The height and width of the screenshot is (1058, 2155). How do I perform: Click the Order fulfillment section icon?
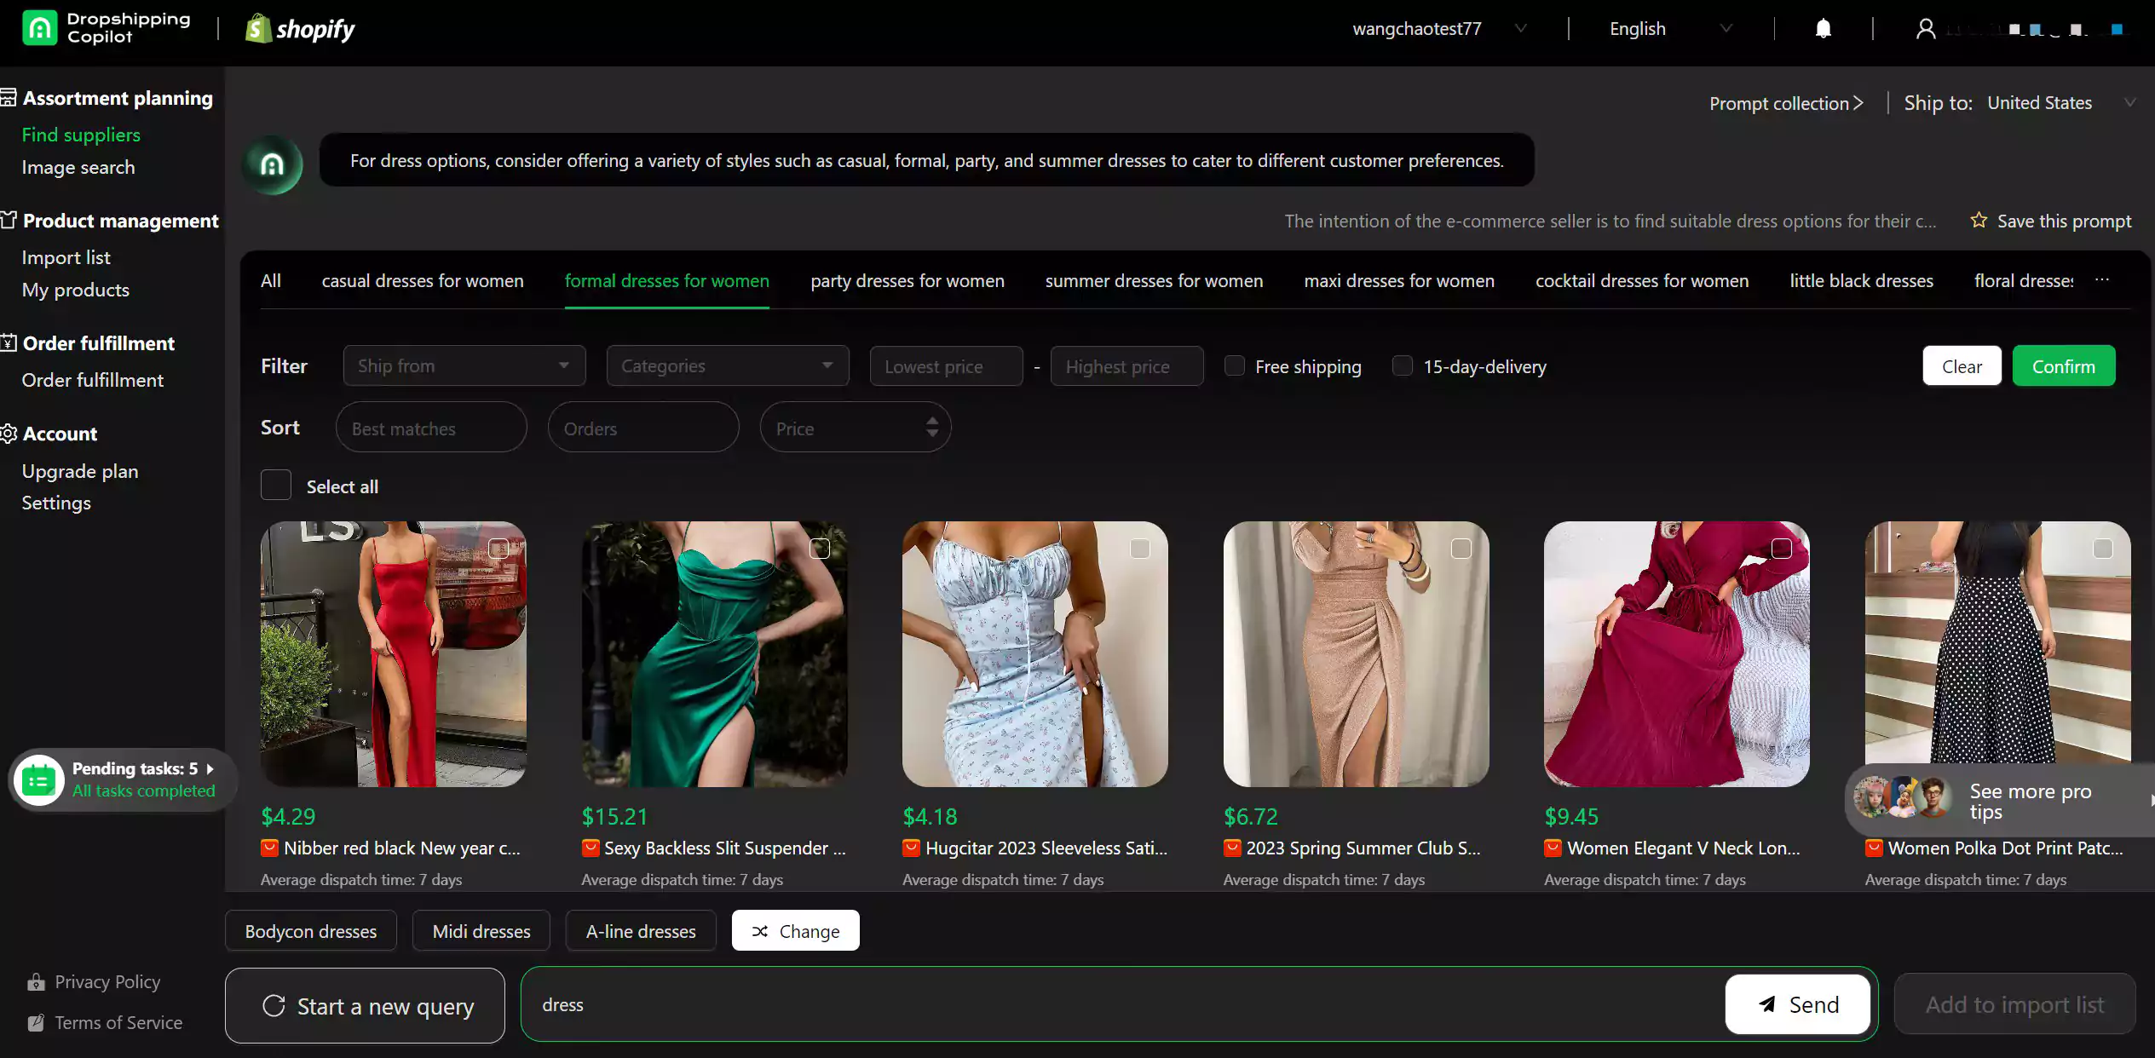pyautogui.click(x=9, y=343)
